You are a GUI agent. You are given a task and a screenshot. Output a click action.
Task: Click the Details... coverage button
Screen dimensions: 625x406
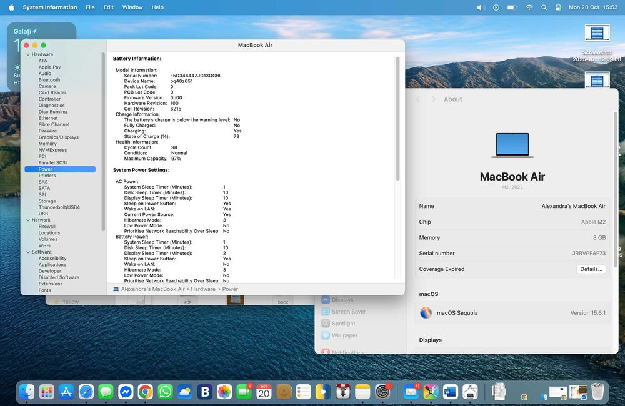coord(591,269)
